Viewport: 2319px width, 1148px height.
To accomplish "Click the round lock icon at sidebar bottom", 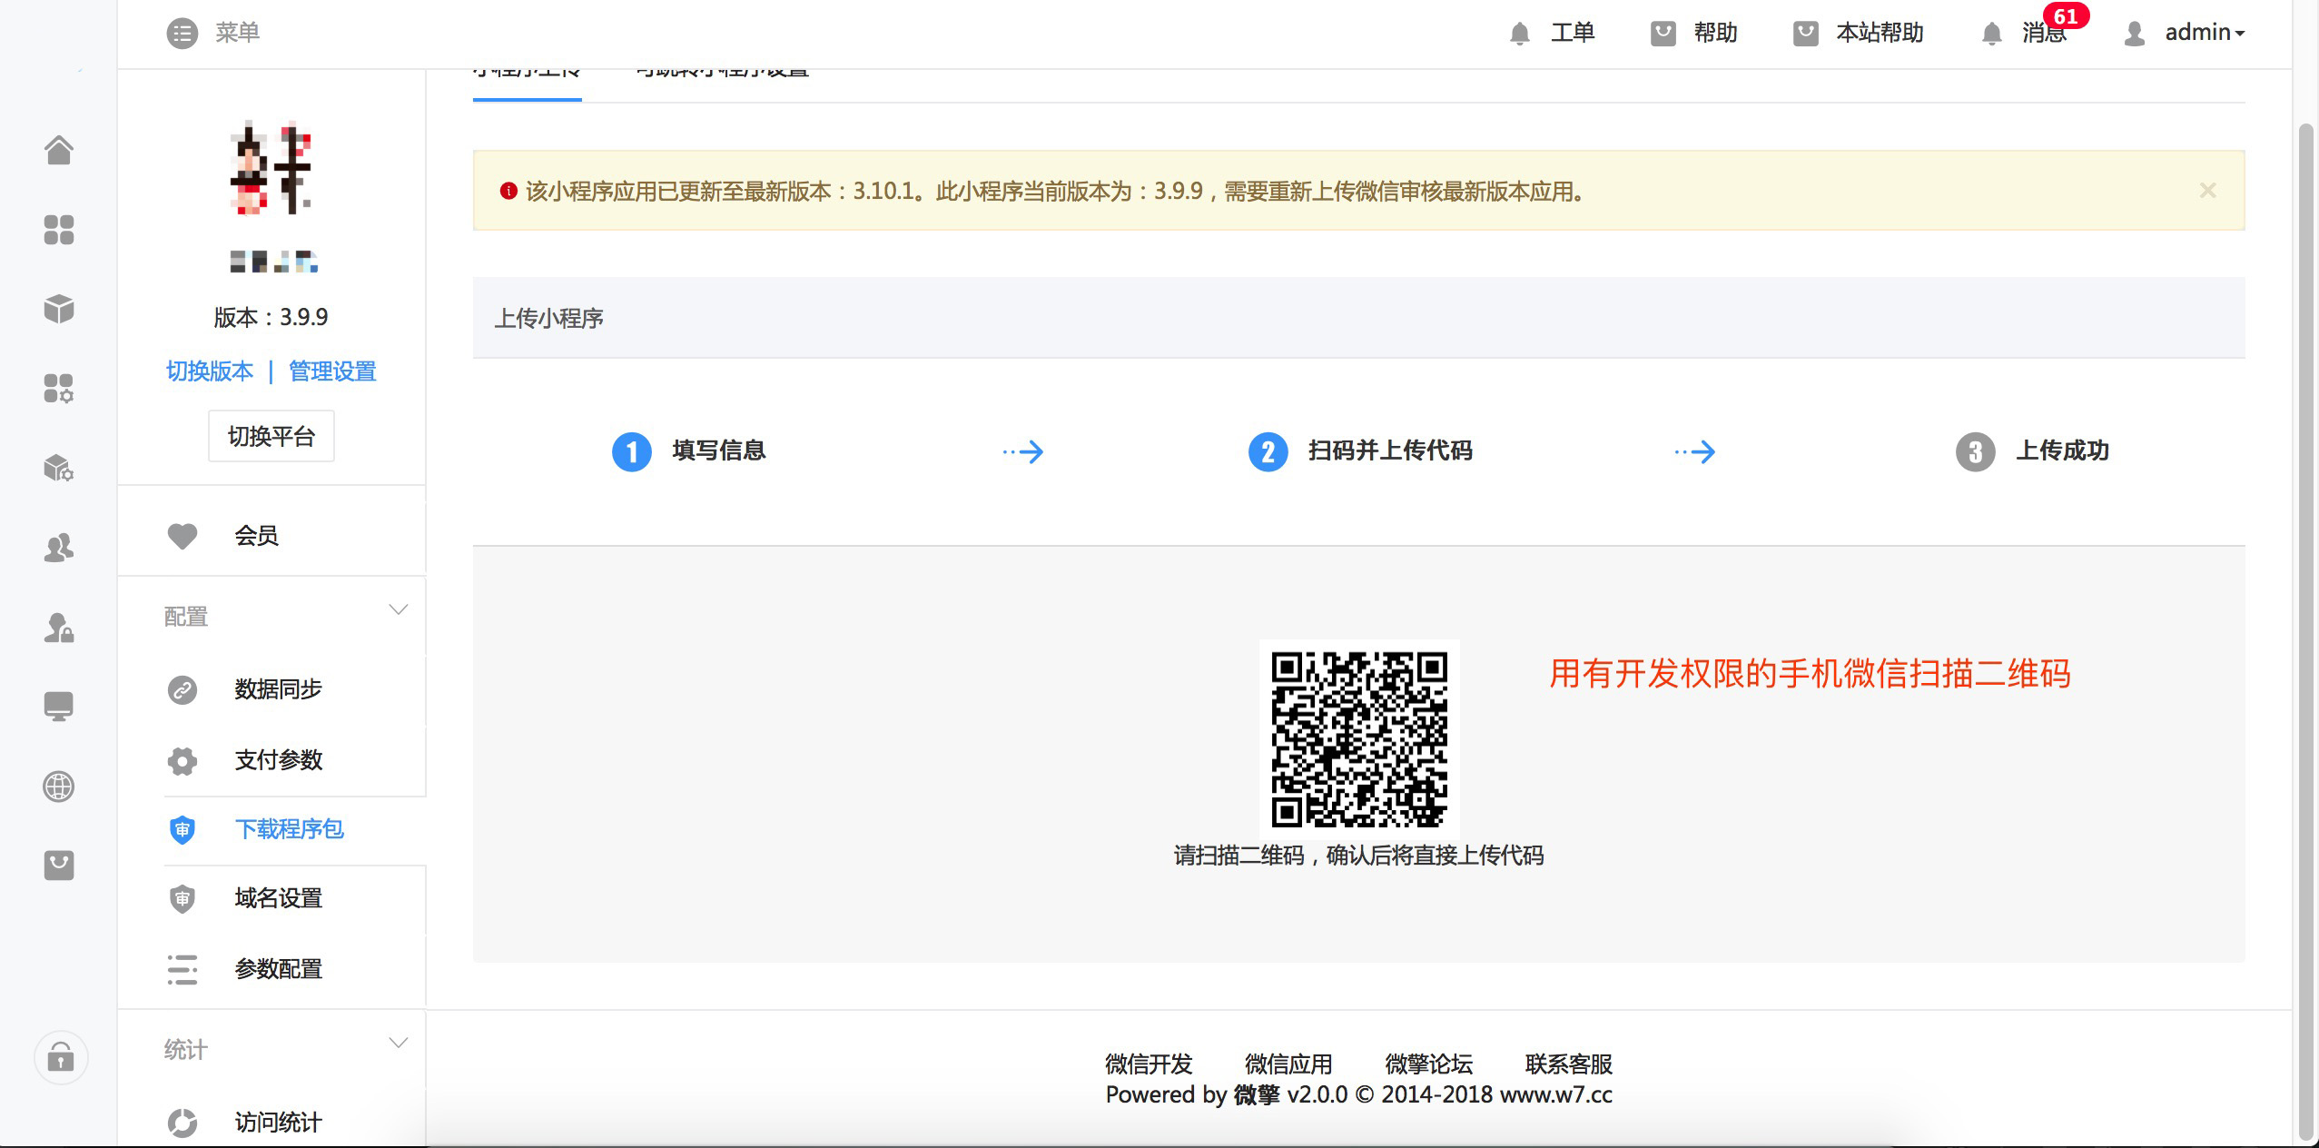I will (x=61, y=1057).
